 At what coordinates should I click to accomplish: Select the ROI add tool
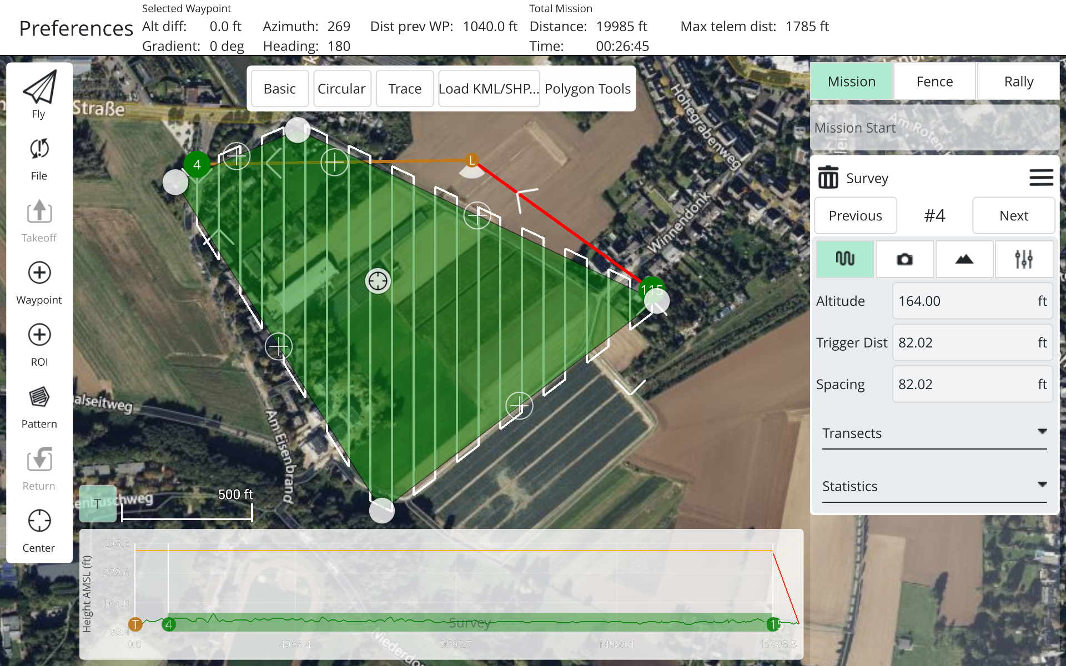click(x=39, y=335)
